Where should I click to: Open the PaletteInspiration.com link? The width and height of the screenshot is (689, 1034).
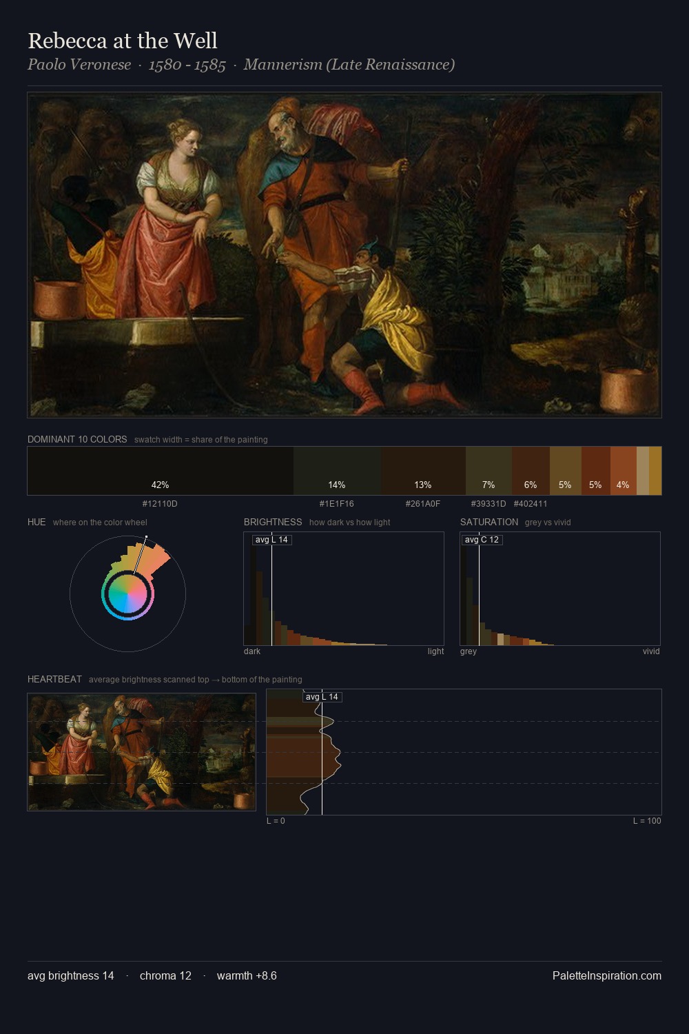[x=607, y=975]
